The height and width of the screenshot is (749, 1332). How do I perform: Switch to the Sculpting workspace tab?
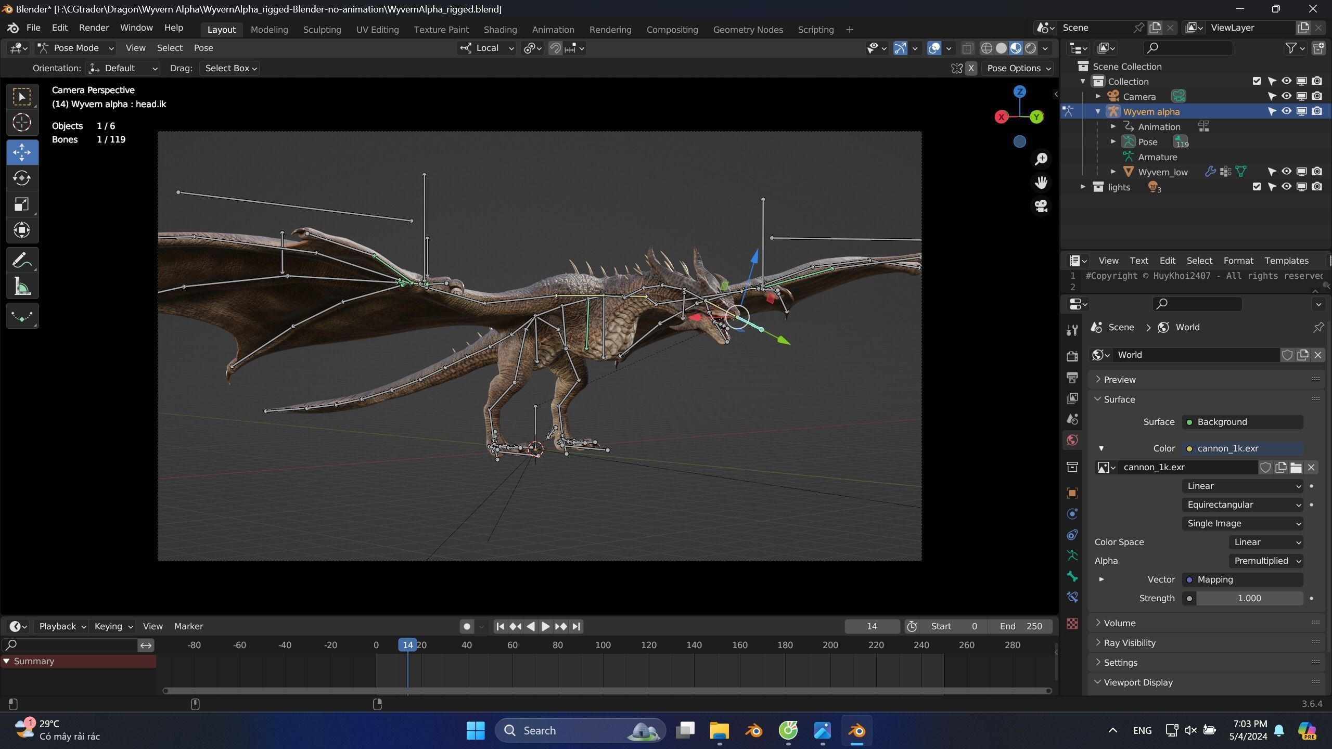pos(322,30)
